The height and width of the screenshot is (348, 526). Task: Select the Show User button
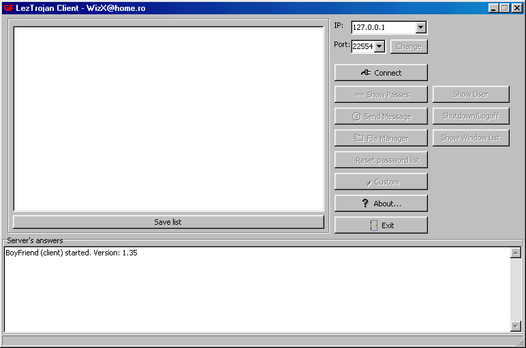click(x=471, y=94)
